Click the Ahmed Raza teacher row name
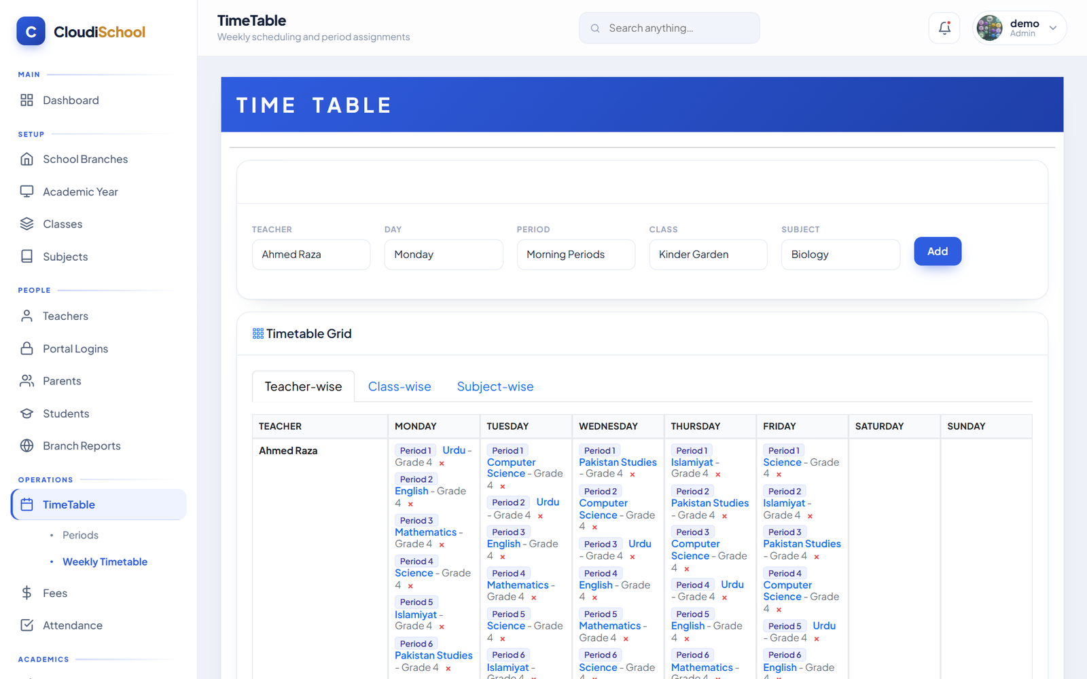 [x=288, y=451]
